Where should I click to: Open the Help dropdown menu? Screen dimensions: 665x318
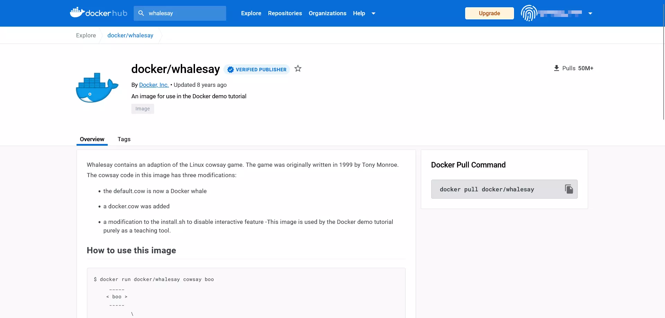364,13
